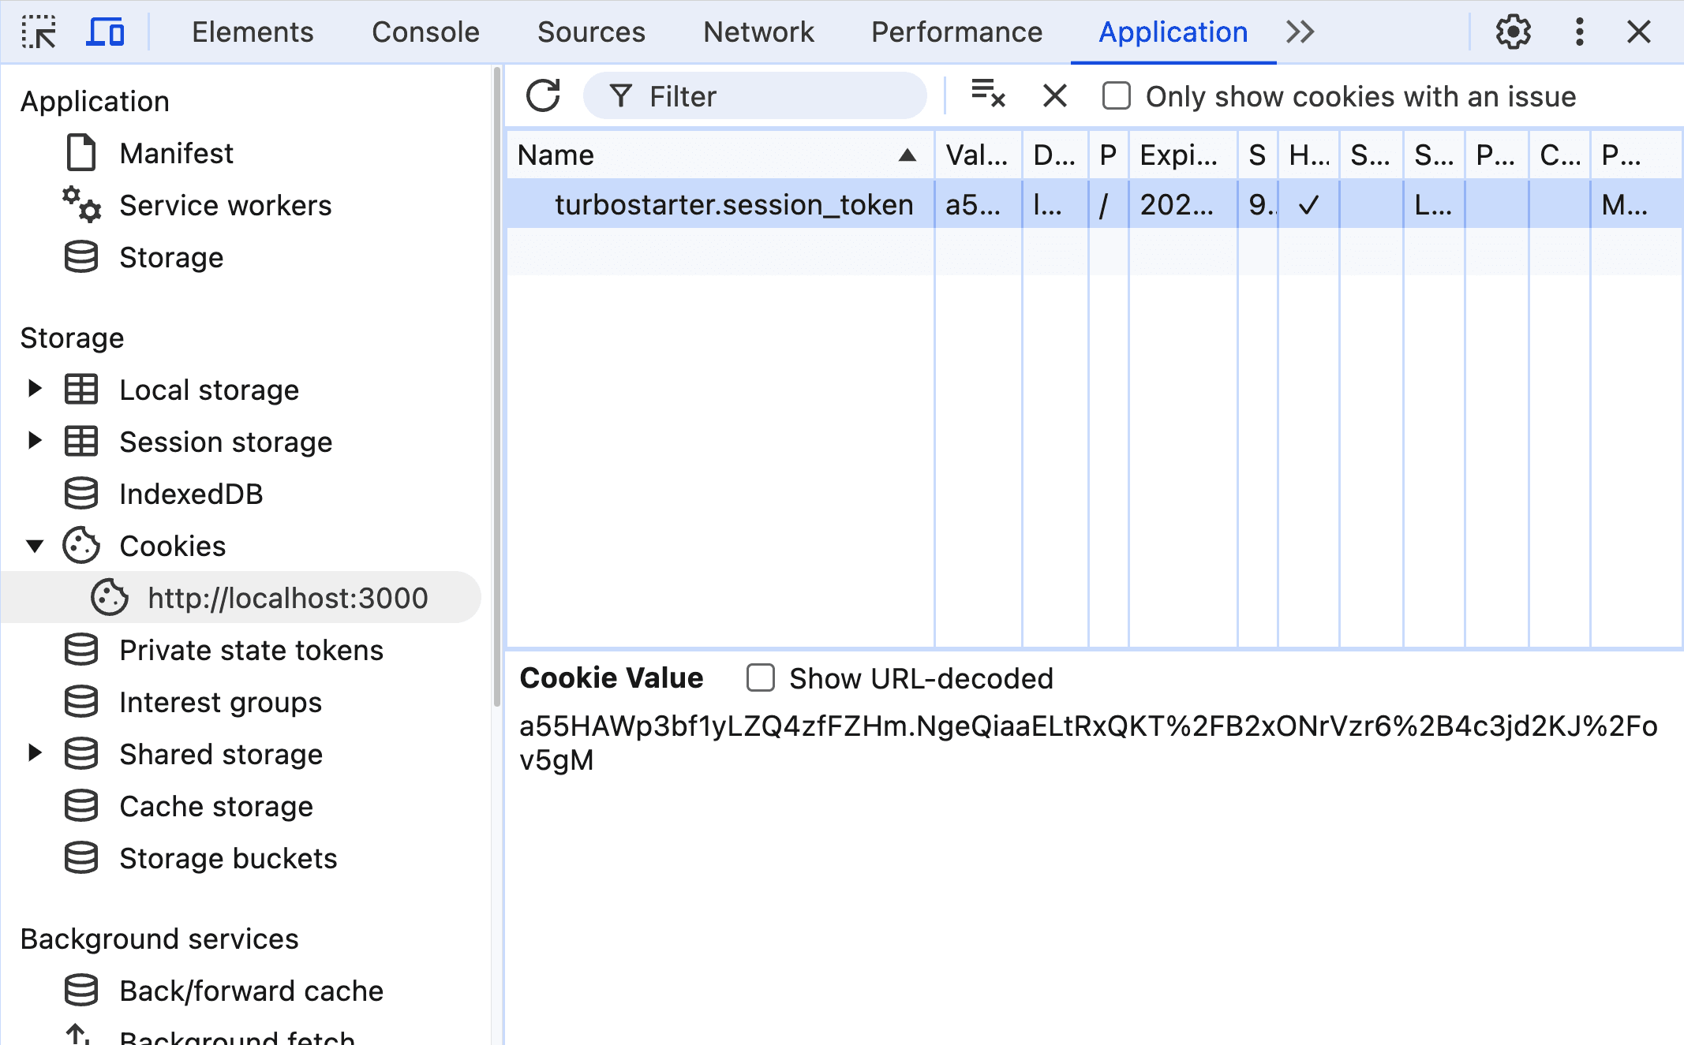Click the clear all cookies icon
Image resolution: width=1684 pixels, height=1045 pixels.
click(988, 95)
